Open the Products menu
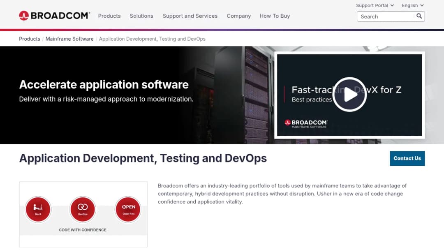The height and width of the screenshot is (250, 444). click(109, 16)
